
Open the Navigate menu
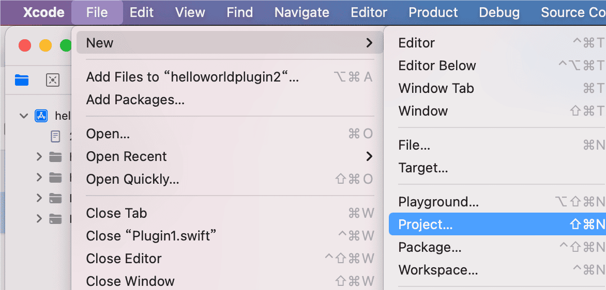302,12
